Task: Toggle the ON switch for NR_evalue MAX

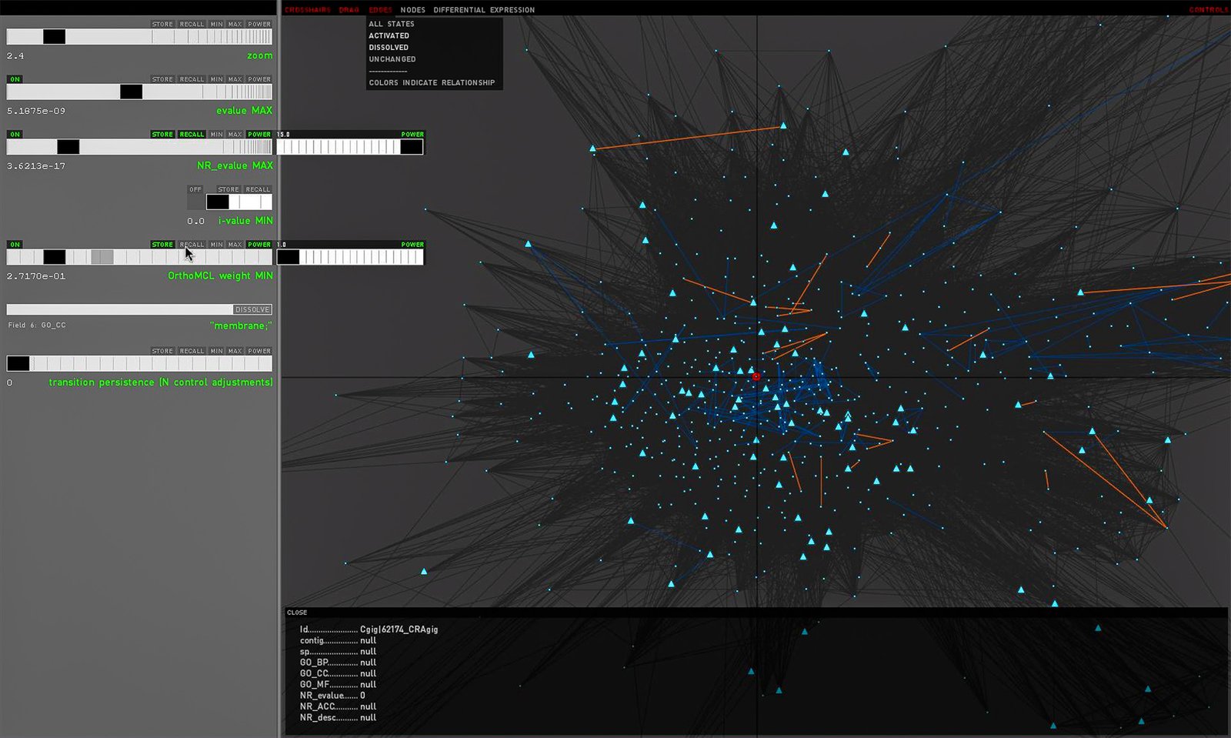Action: pos(15,134)
